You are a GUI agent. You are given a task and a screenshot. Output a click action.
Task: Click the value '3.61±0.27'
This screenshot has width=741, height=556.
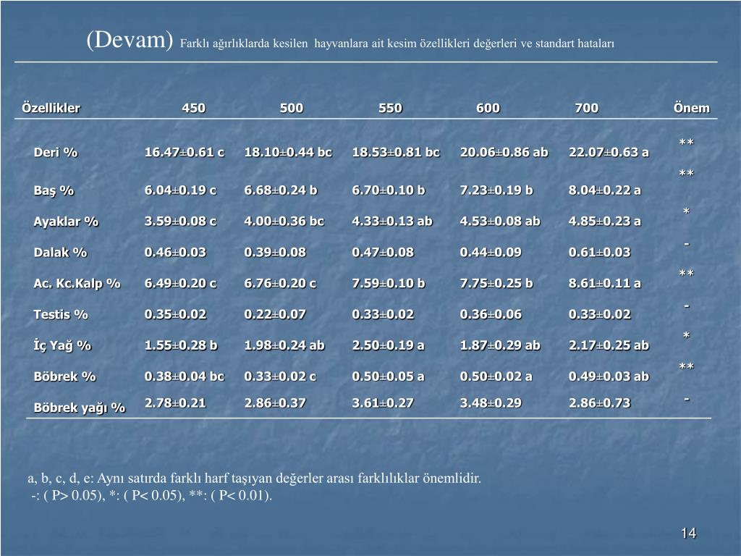point(383,403)
